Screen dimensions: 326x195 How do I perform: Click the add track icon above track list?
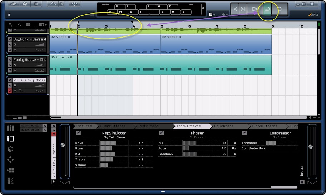point(10,24)
